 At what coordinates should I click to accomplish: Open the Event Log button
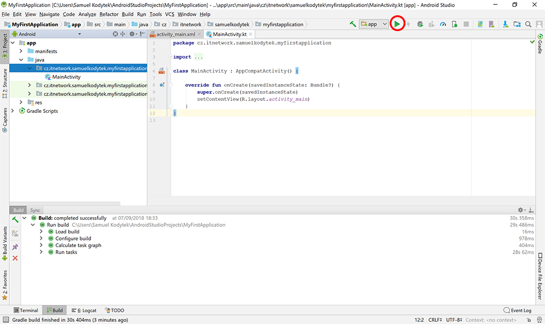[x=517, y=310]
